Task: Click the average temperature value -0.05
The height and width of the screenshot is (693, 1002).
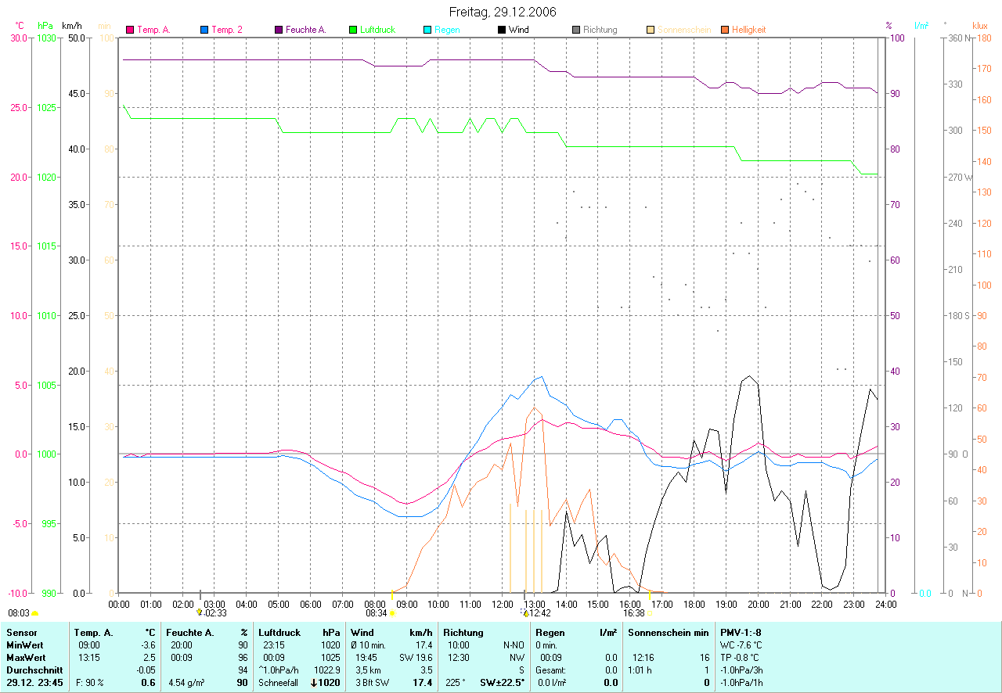Action: coord(146,670)
